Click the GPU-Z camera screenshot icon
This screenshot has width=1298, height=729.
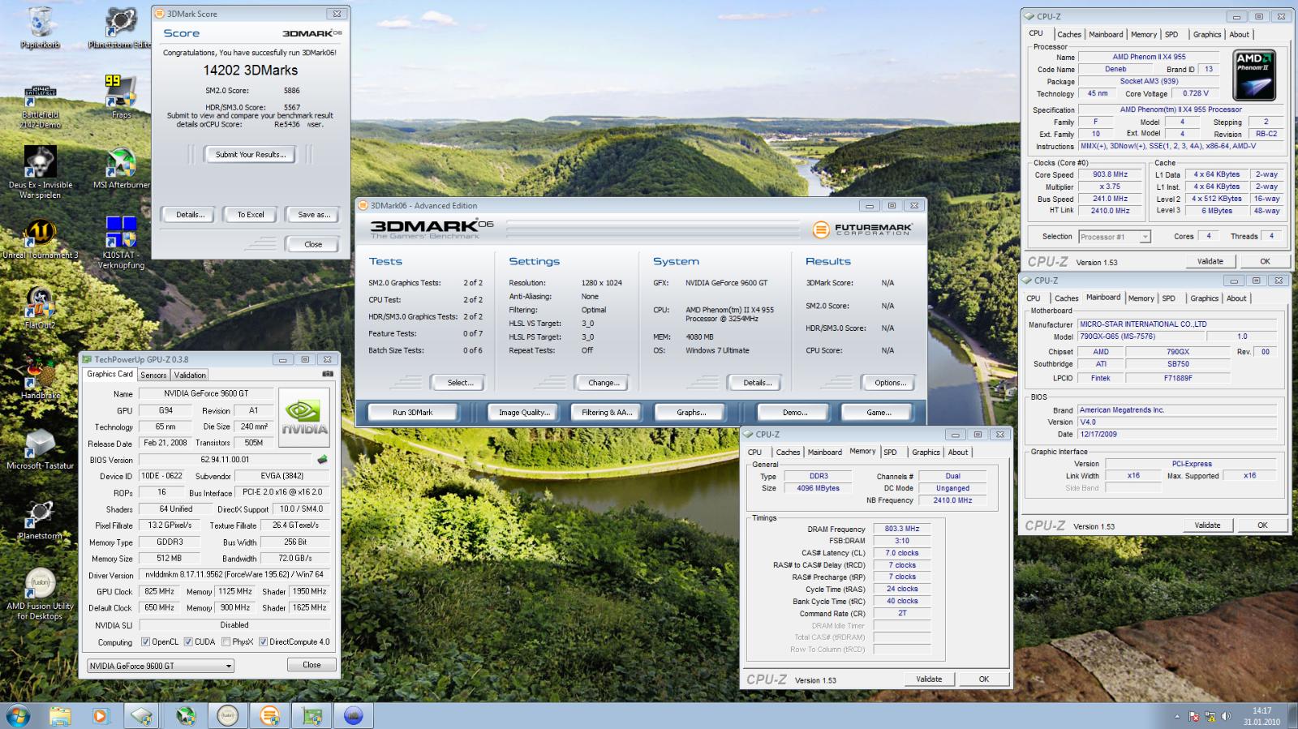pos(327,374)
